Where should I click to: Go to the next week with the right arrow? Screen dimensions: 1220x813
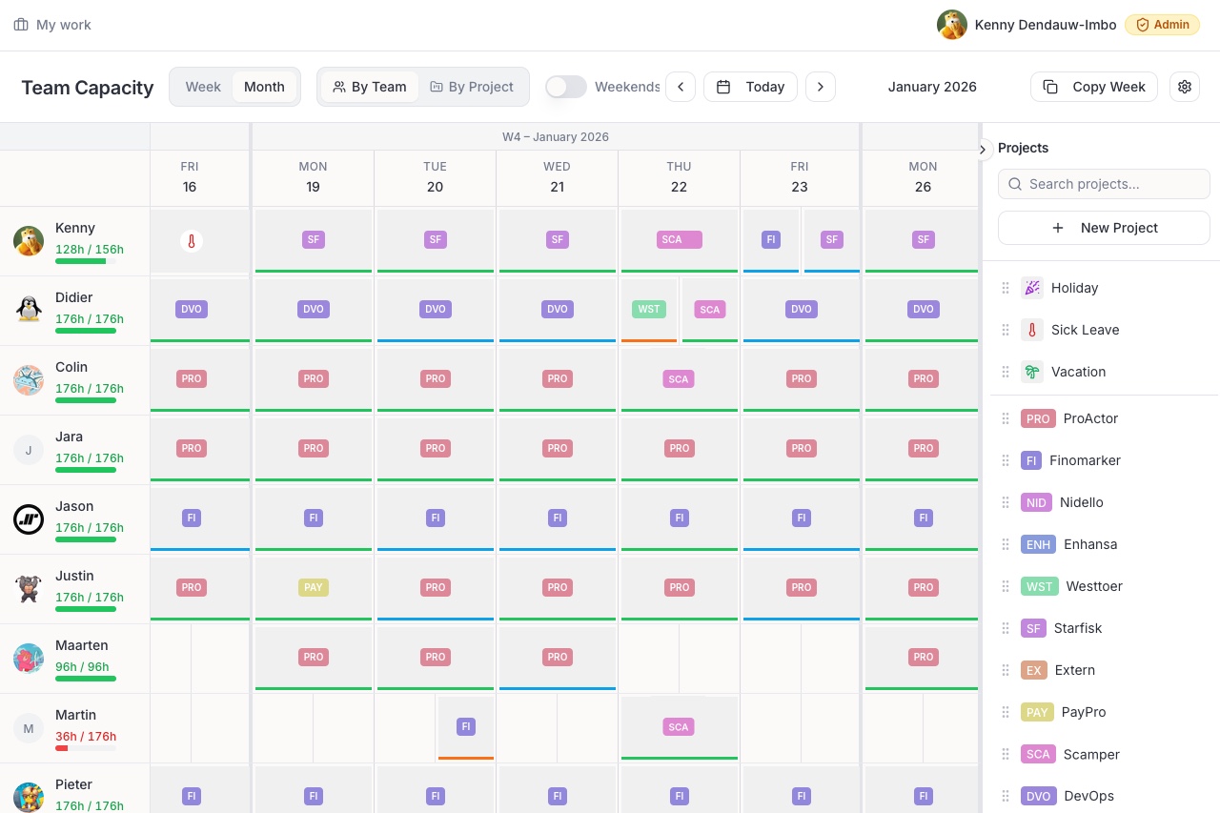coord(821,87)
